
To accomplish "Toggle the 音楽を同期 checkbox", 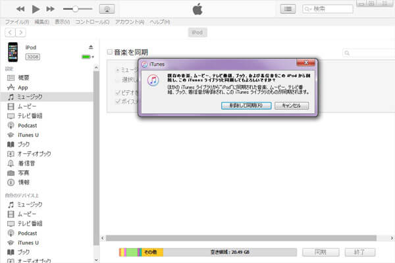I will (109, 52).
